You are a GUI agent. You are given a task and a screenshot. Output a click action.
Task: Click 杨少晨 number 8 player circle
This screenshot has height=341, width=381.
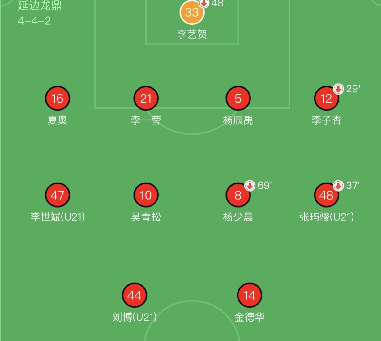[x=238, y=195]
